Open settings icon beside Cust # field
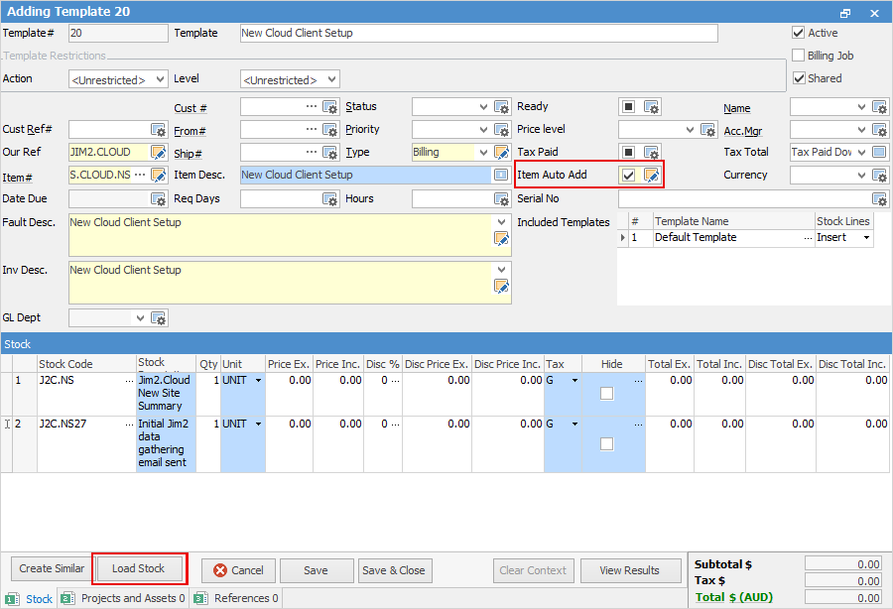893x609 pixels. [330, 107]
